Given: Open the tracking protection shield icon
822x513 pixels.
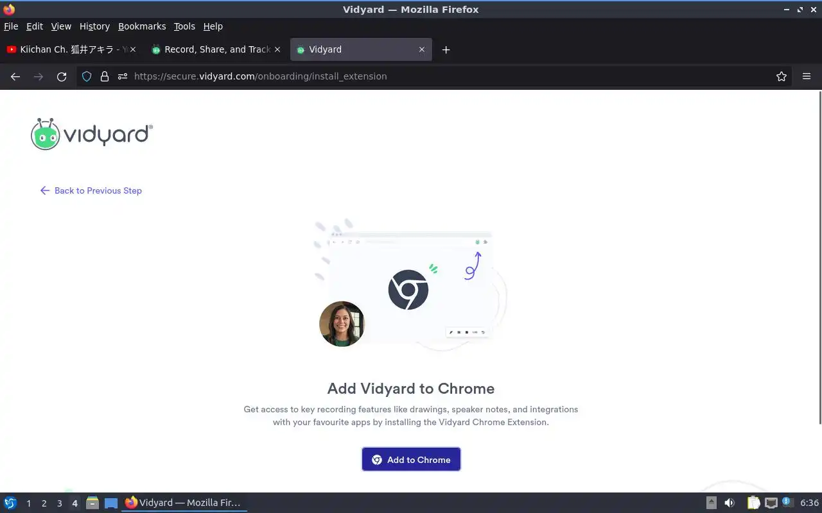Looking at the screenshot, I should 87,76.
